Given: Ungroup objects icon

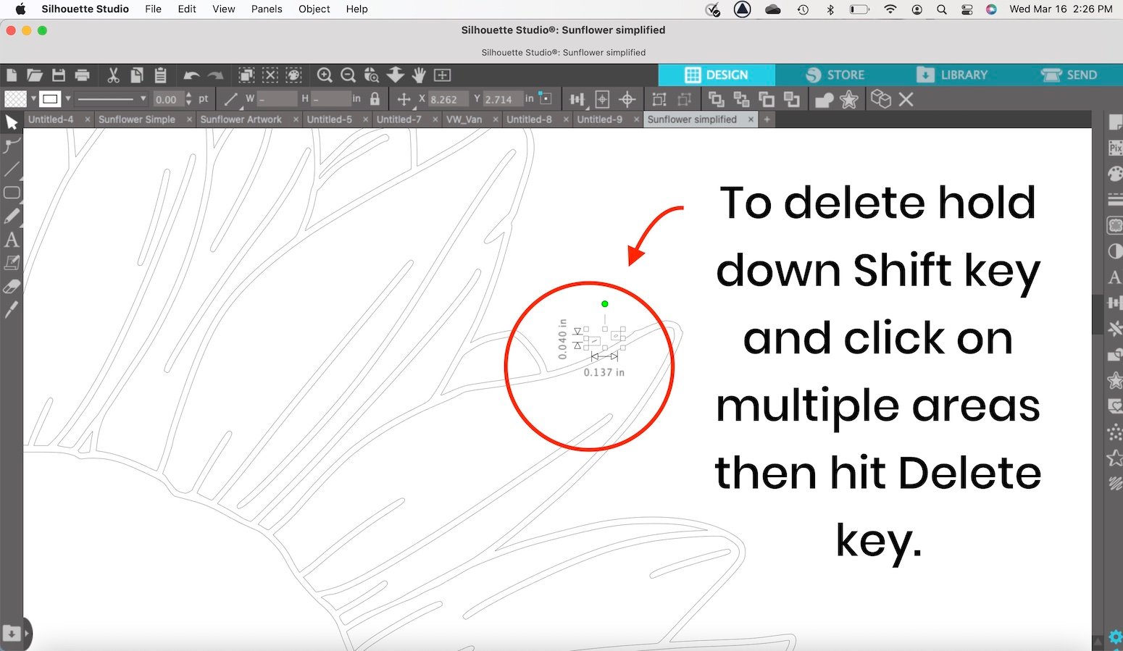Looking at the screenshot, I should 684,99.
